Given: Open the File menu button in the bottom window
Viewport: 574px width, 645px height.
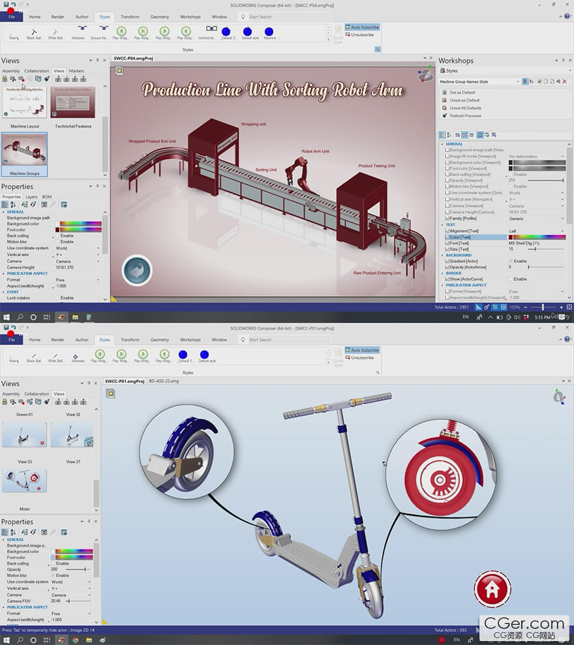Looking at the screenshot, I should (12, 340).
